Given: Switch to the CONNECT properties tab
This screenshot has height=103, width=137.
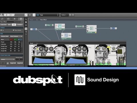Looking at the screenshot, I should pos(20,25).
